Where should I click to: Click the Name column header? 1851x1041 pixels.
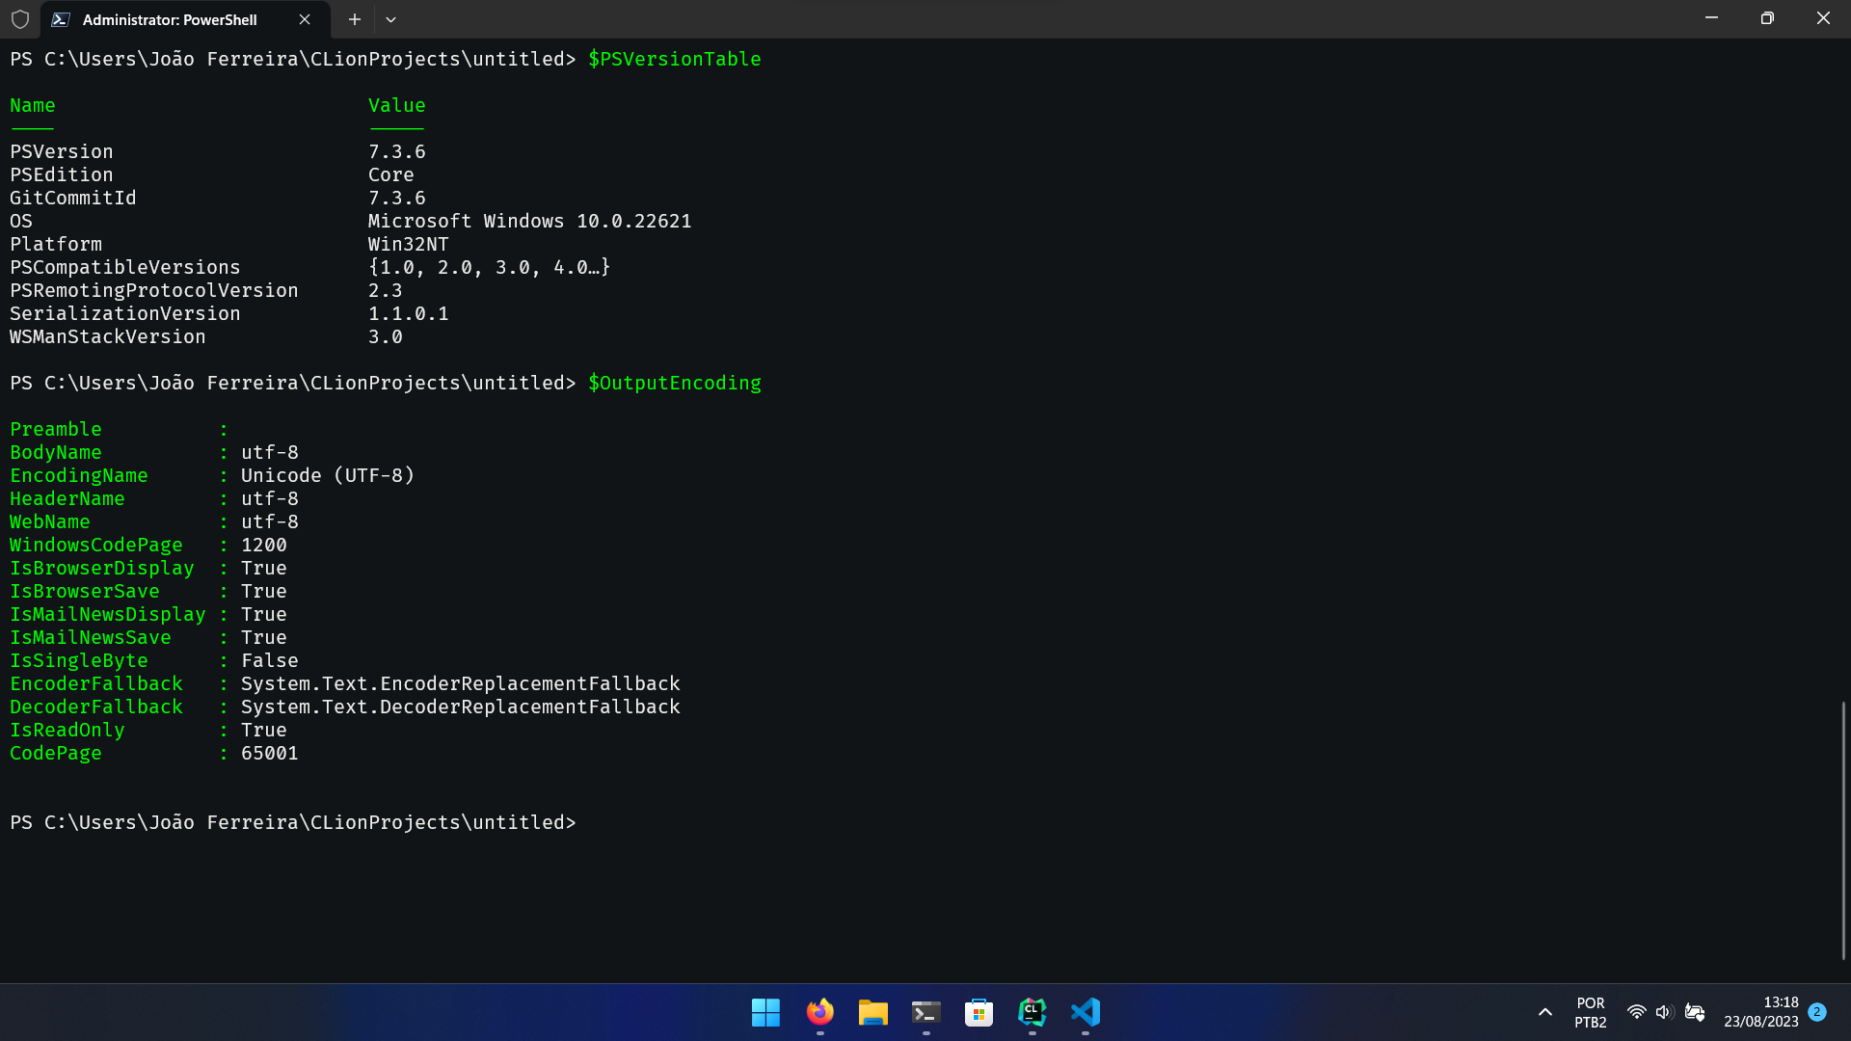[33, 105]
